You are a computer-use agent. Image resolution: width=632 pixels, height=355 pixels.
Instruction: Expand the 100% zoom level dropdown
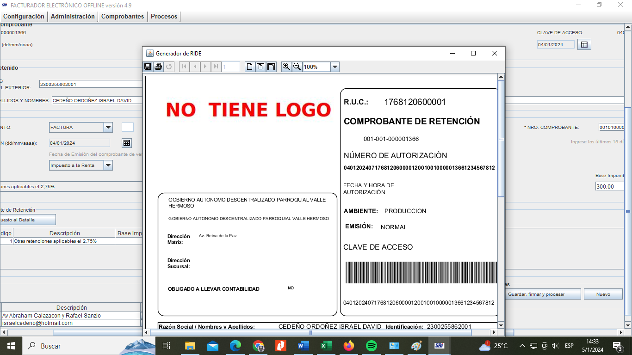(x=335, y=67)
